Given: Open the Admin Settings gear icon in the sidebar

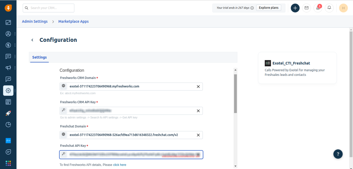Looking at the screenshot, I should pos(8,91).
